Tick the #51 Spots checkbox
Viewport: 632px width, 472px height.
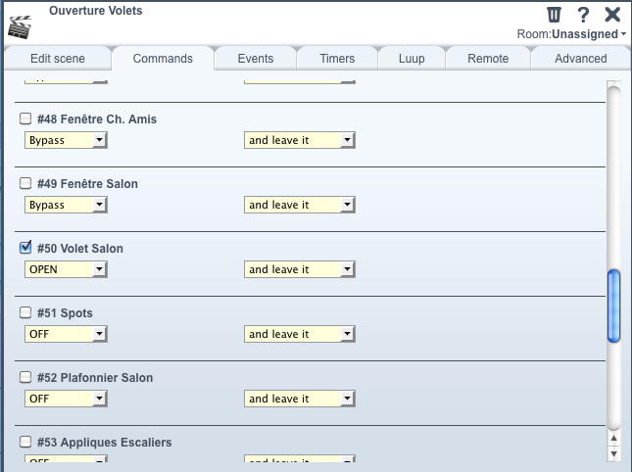click(25, 312)
